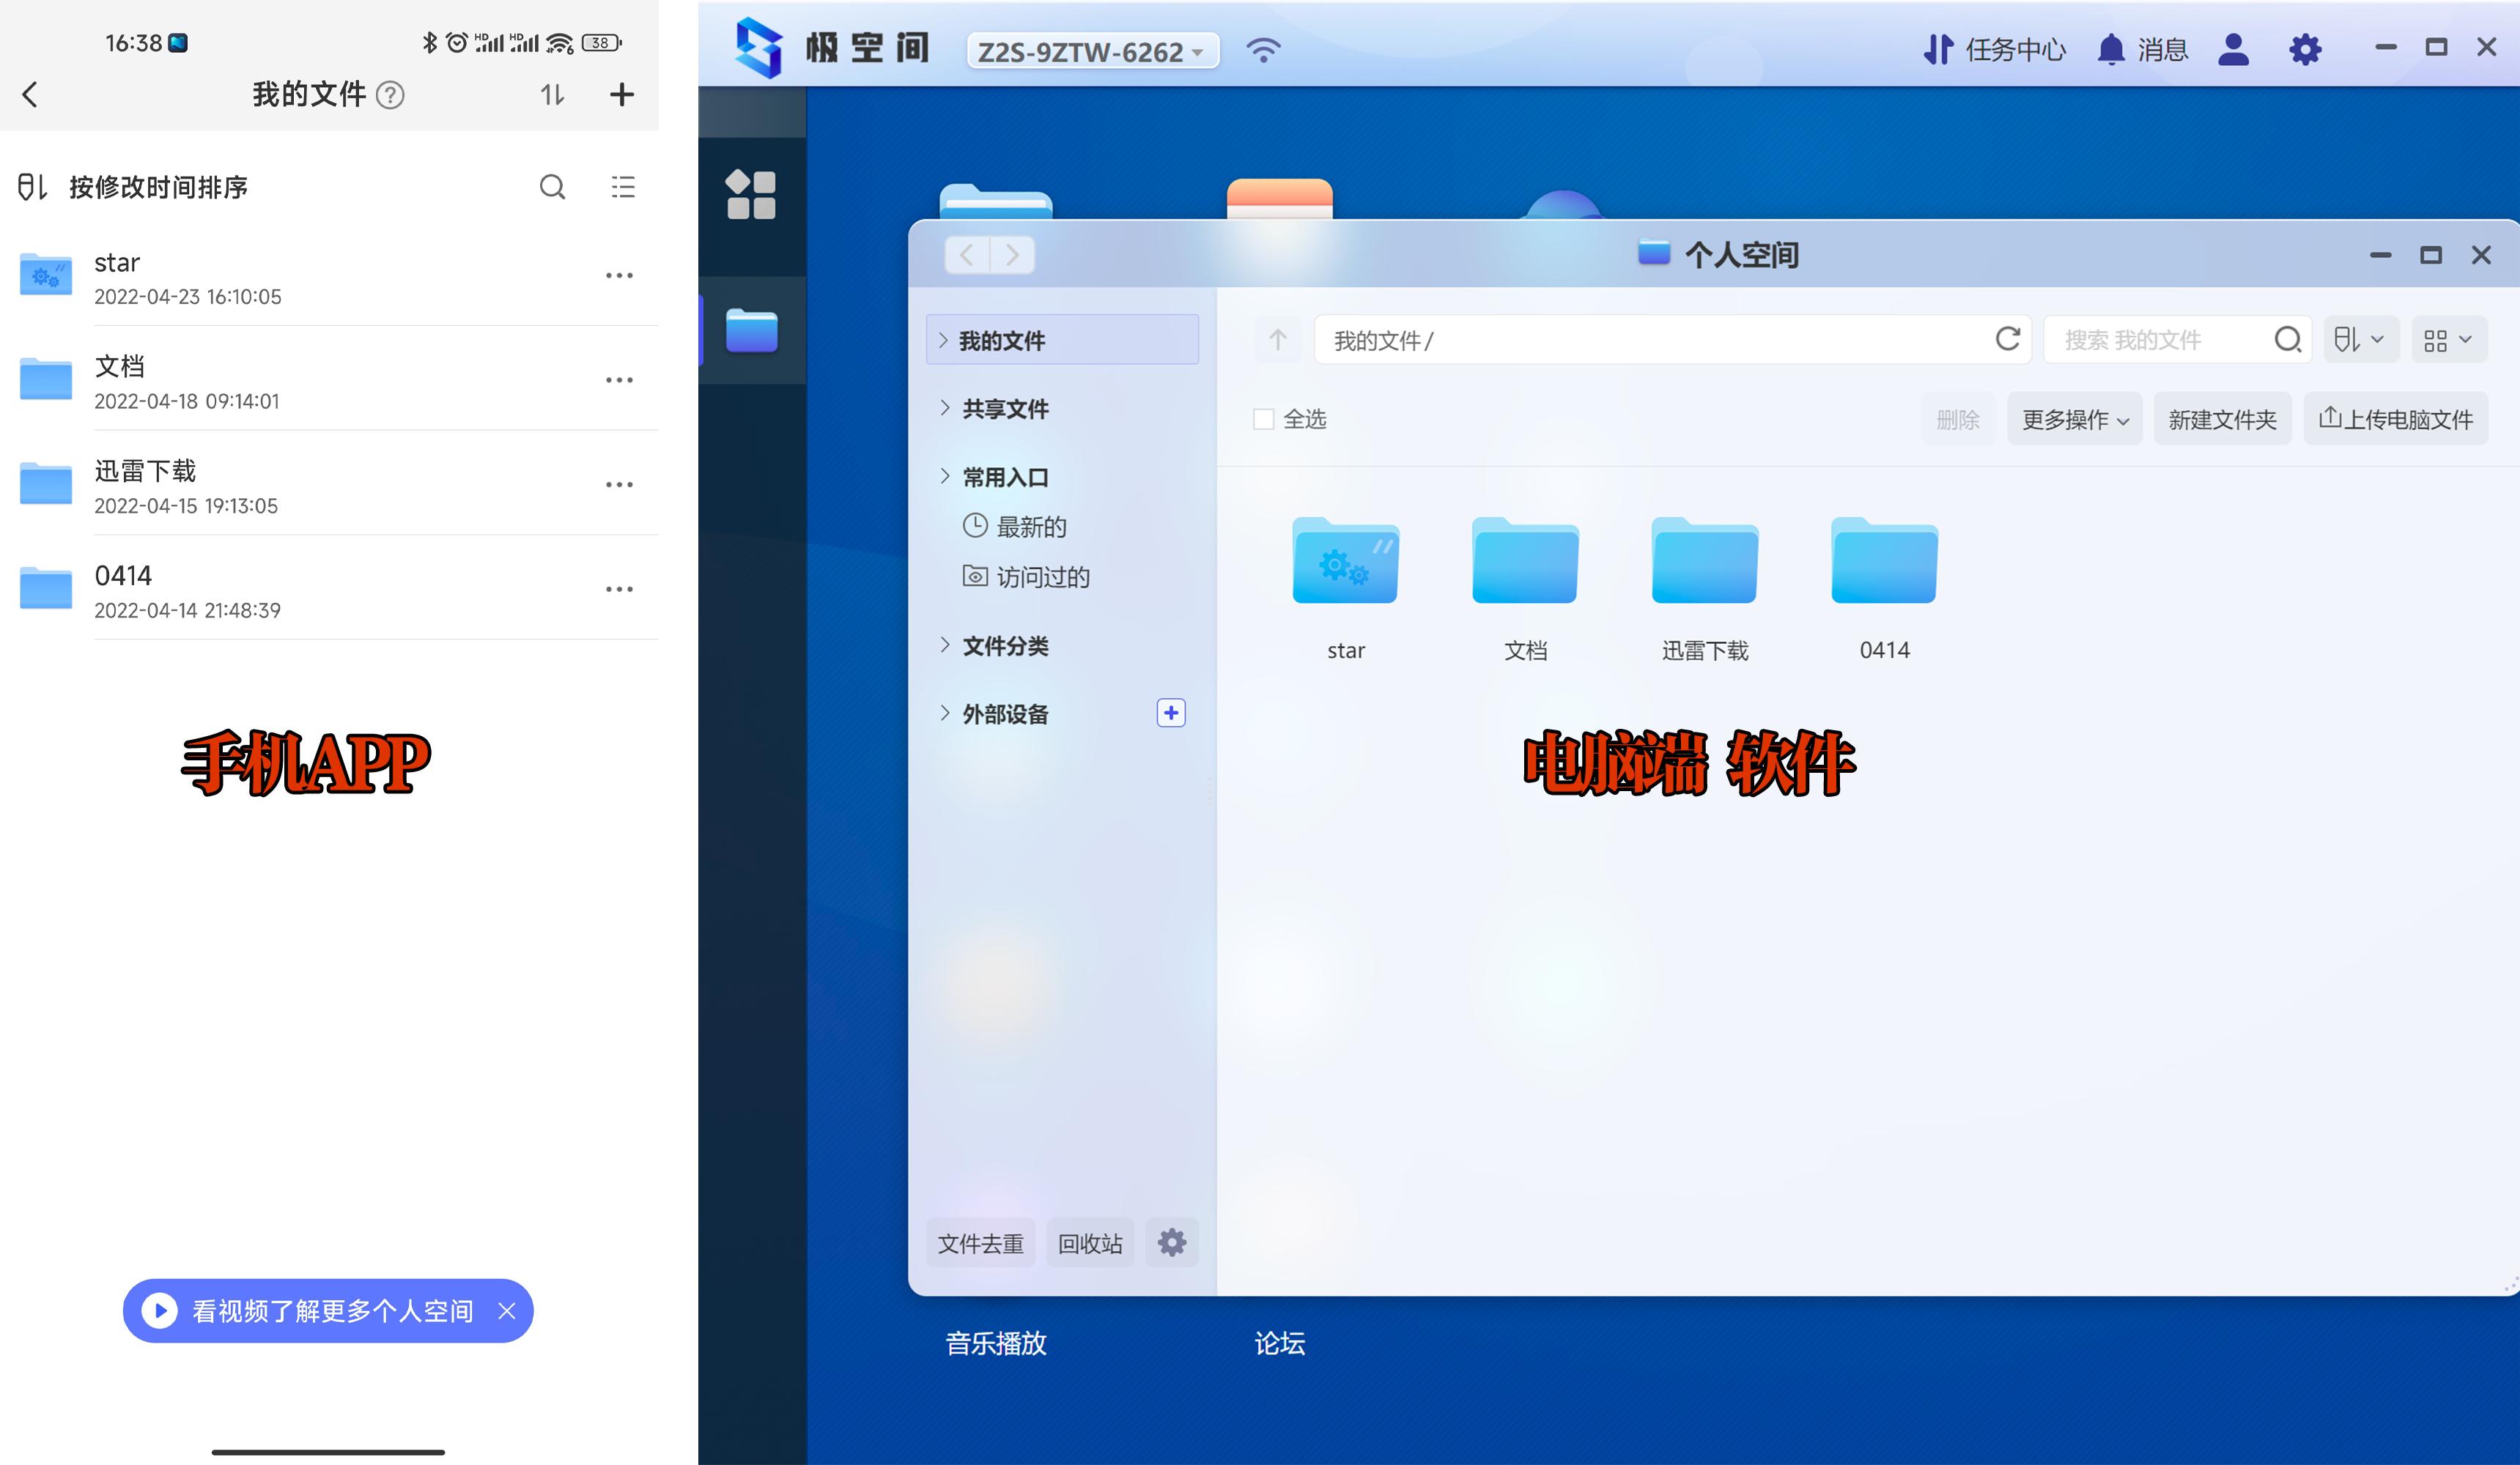The width and height of the screenshot is (2520, 1465).
Task: Click the refresh icon in the path bar
Action: point(2008,340)
